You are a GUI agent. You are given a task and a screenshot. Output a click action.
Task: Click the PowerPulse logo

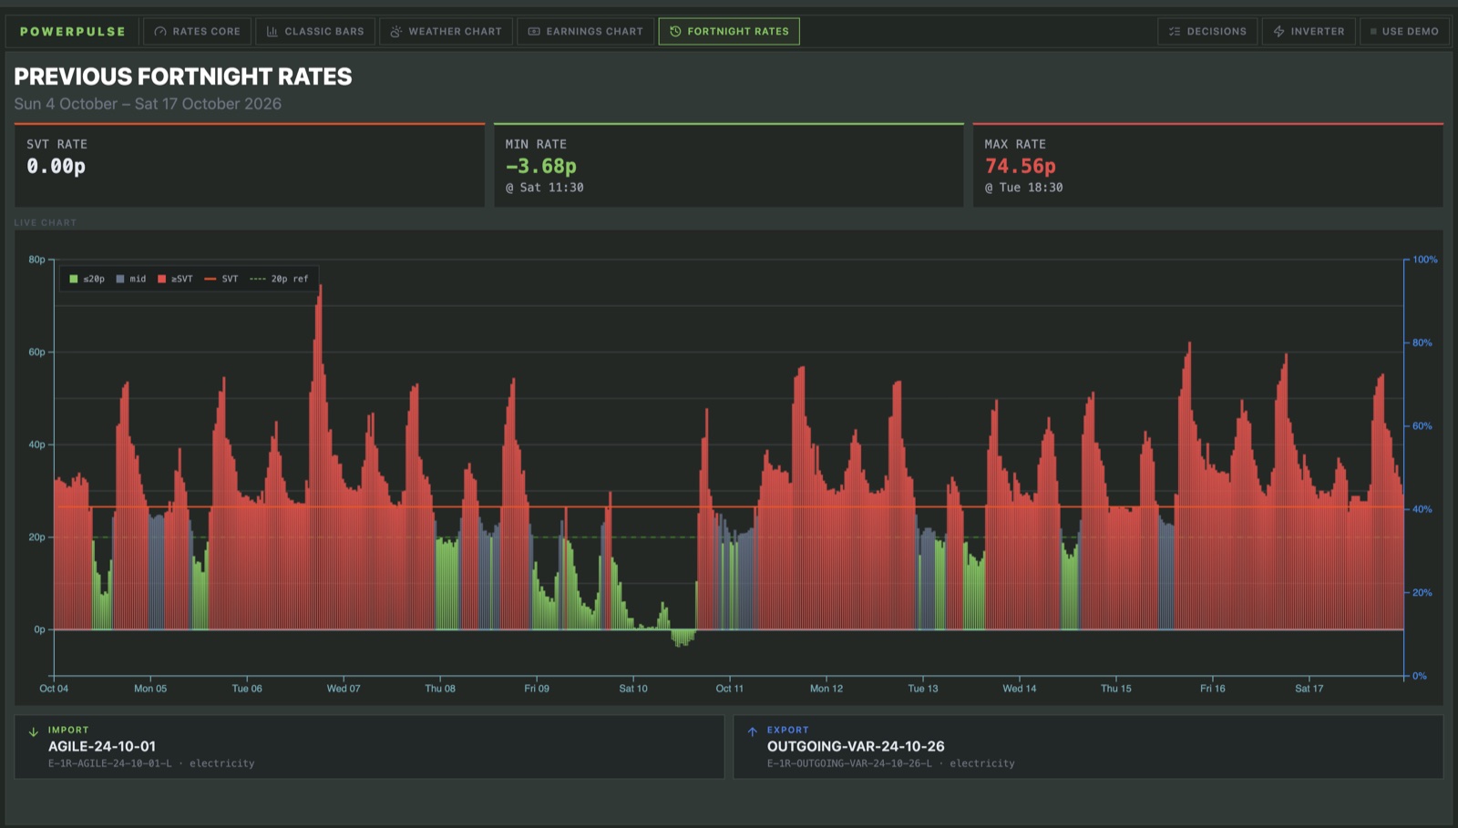click(73, 31)
